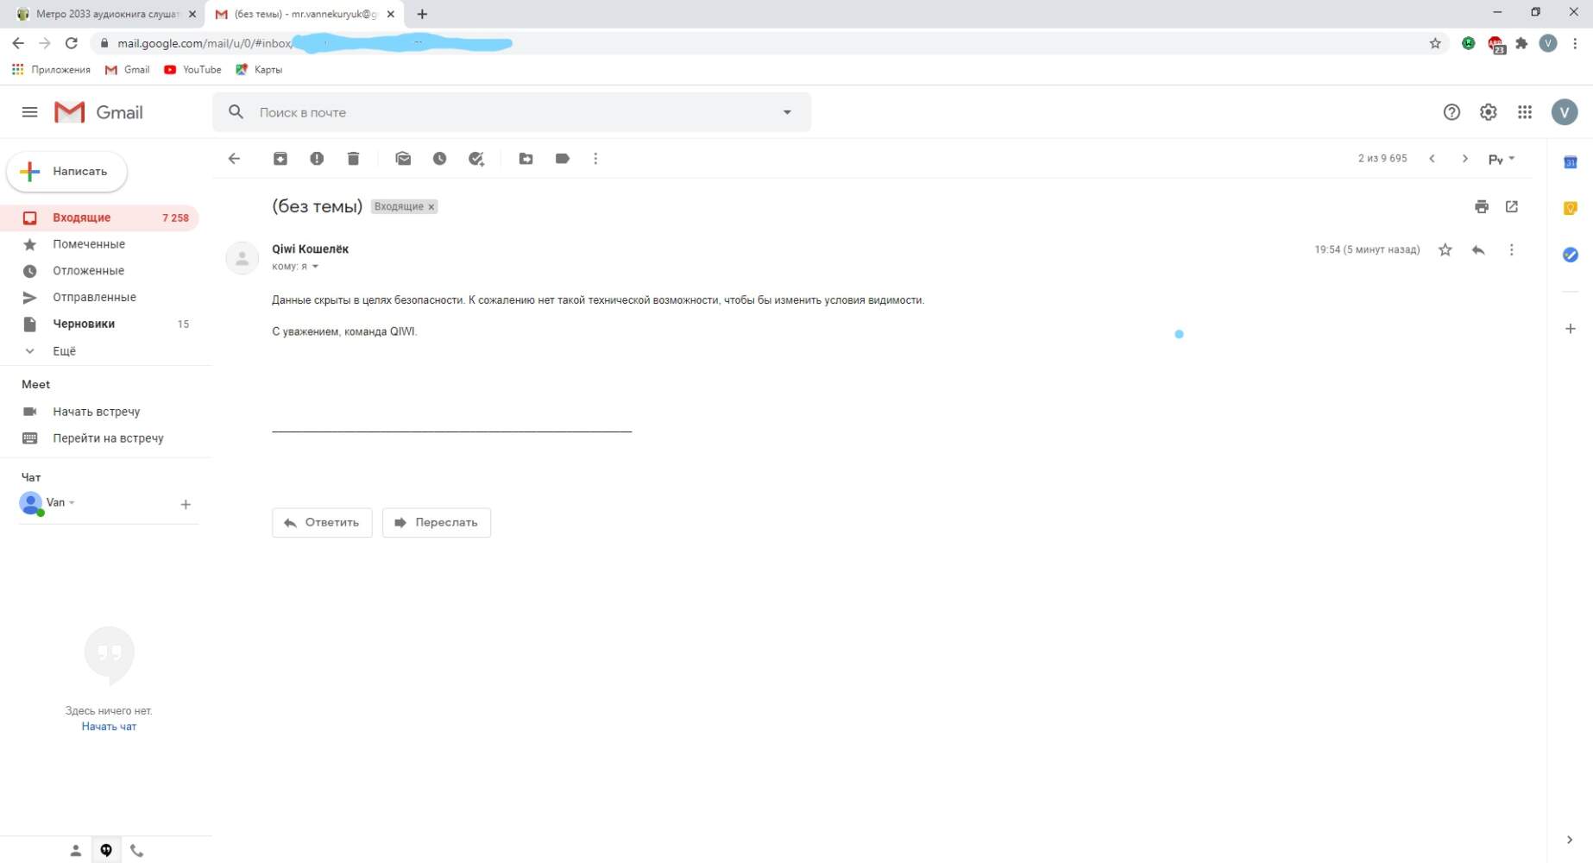Archive the open email

[x=280, y=159]
